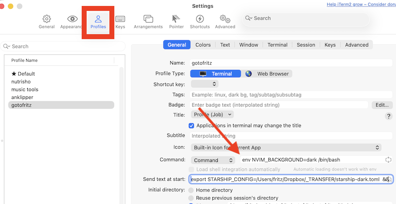This screenshot has height=204, width=396.
Task: Click the question mark help button
Action: coord(388,116)
